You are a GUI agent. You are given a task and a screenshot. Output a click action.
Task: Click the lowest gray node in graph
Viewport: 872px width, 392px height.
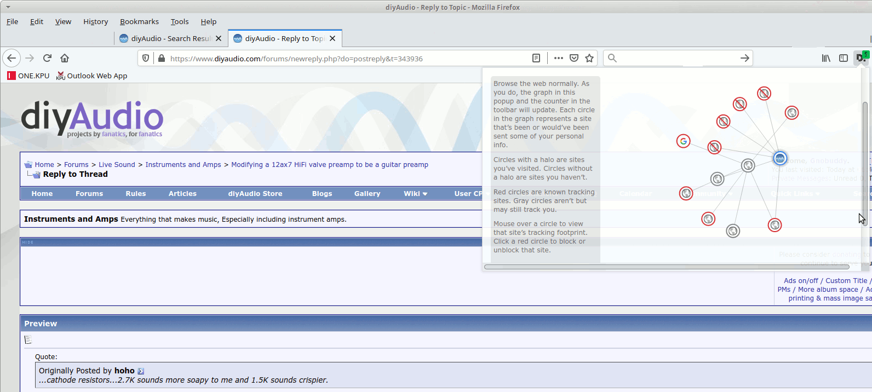733,231
